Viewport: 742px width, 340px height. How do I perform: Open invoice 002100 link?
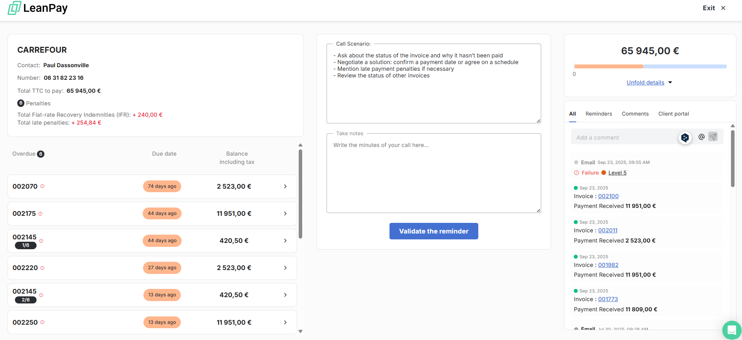(x=608, y=196)
